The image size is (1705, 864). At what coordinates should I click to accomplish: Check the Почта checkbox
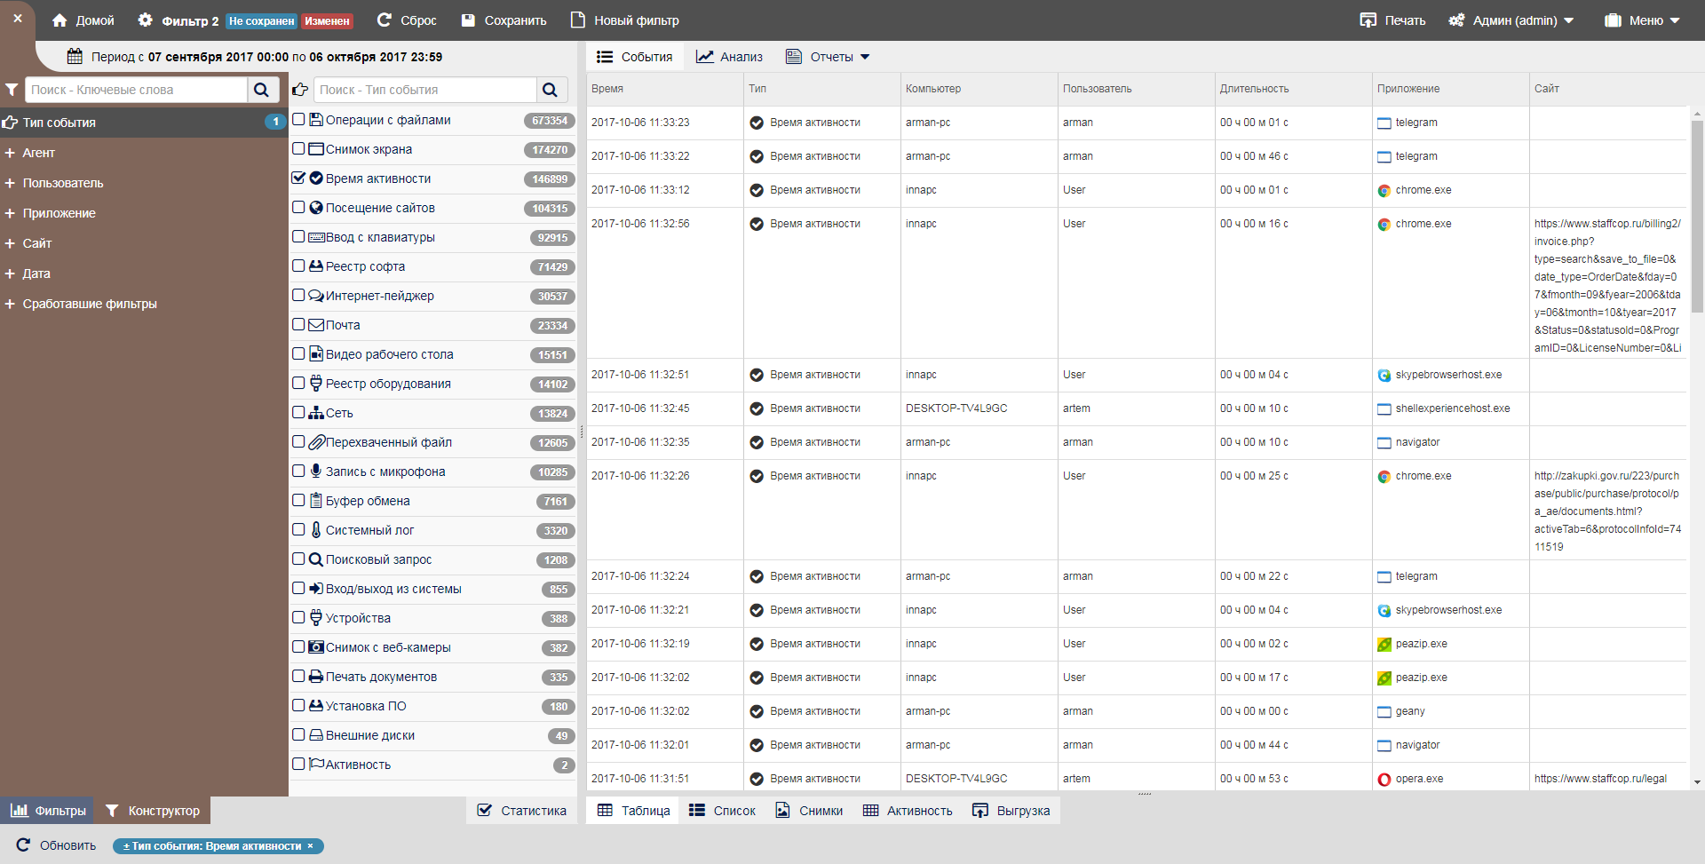pos(299,324)
